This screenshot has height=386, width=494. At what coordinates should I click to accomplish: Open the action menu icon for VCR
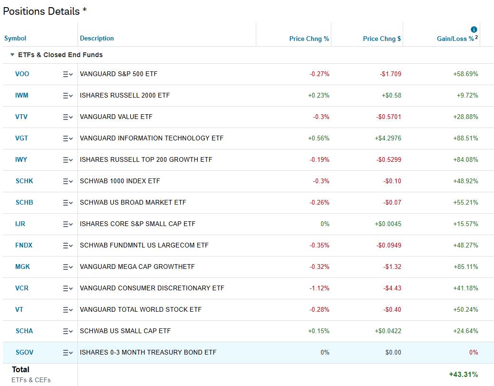click(x=68, y=288)
